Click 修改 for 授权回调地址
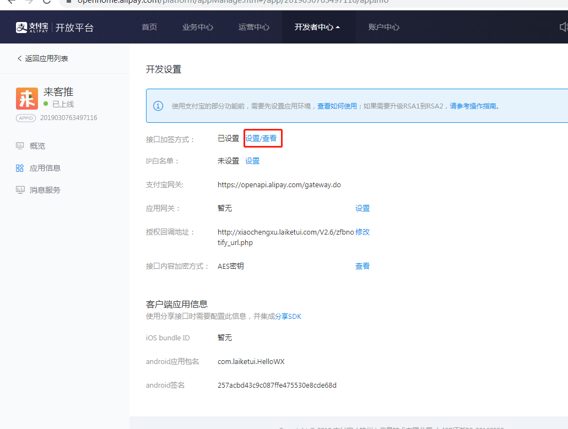The height and width of the screenshot is (429, 568). coord(363,232)
